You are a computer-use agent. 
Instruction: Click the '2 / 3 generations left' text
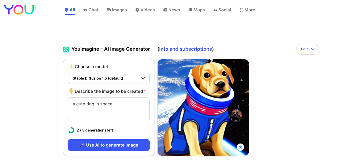[95, 130]
